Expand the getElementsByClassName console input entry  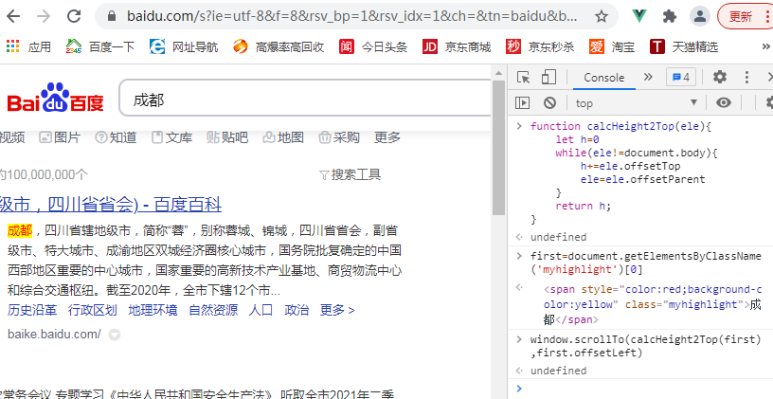pos(518,256)
